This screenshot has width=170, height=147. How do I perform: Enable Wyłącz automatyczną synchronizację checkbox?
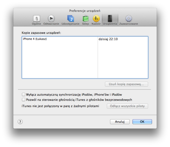pos(23,94)
